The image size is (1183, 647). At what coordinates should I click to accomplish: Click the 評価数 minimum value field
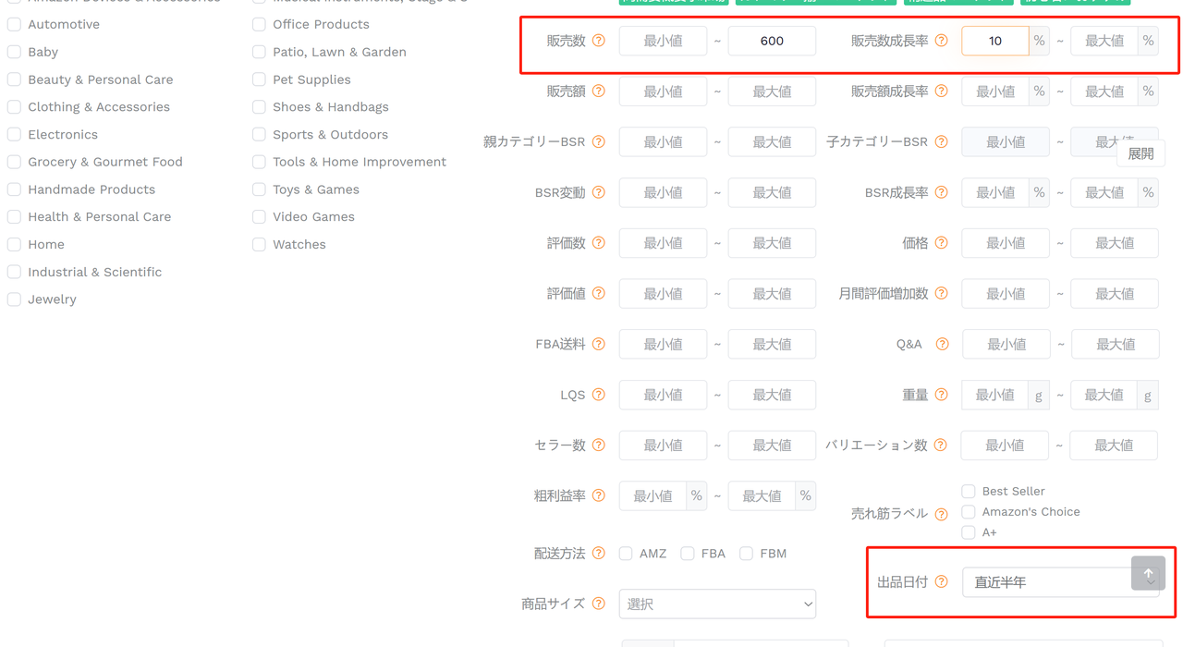(x=663, y=243)
